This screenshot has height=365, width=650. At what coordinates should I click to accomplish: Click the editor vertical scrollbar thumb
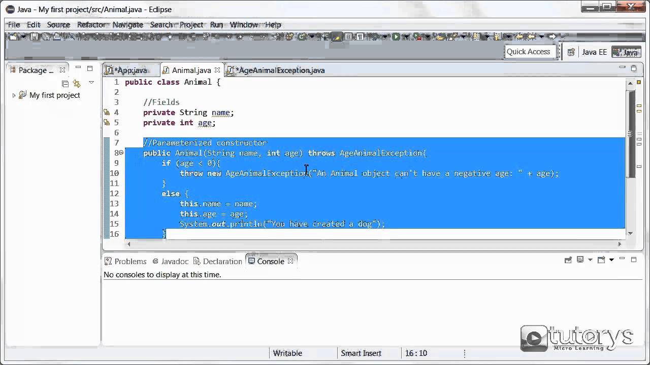click(630, 134)
